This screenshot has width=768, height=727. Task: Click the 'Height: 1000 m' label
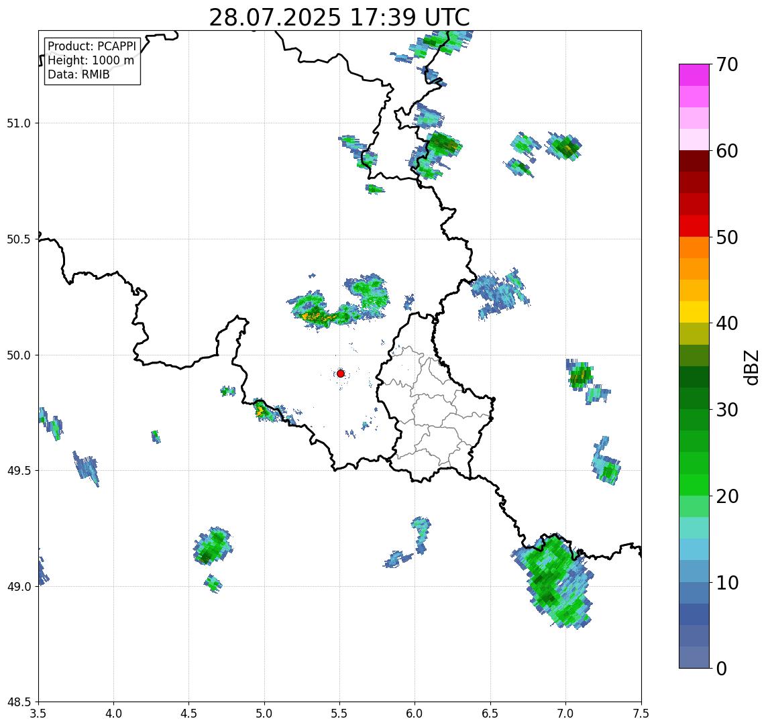click(91, 60)
